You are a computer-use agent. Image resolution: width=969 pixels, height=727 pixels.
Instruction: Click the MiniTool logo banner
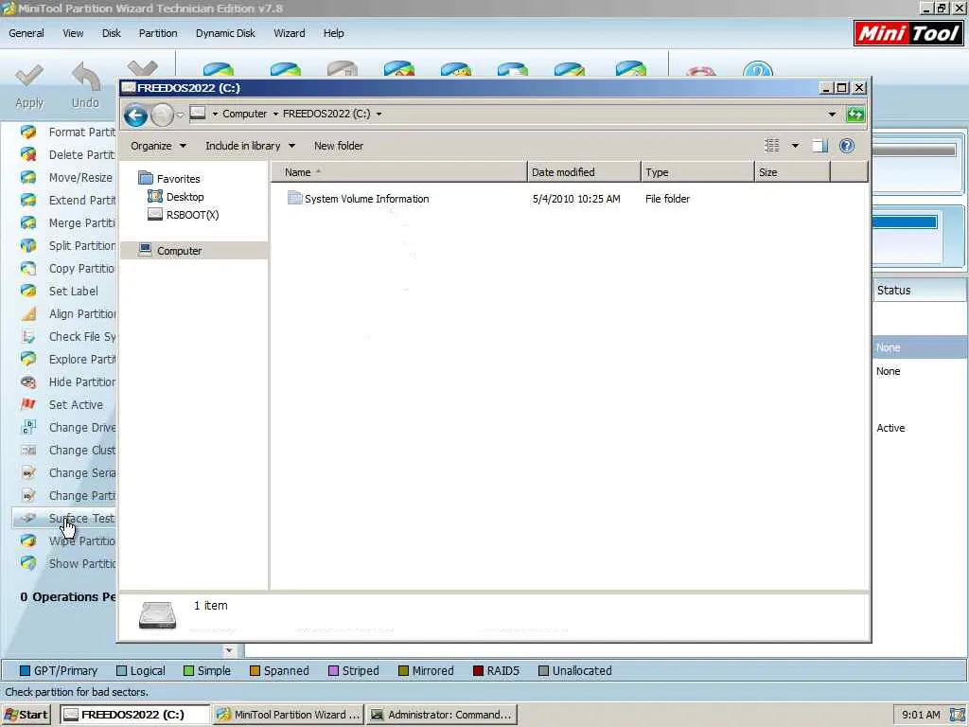coord(908,33)
